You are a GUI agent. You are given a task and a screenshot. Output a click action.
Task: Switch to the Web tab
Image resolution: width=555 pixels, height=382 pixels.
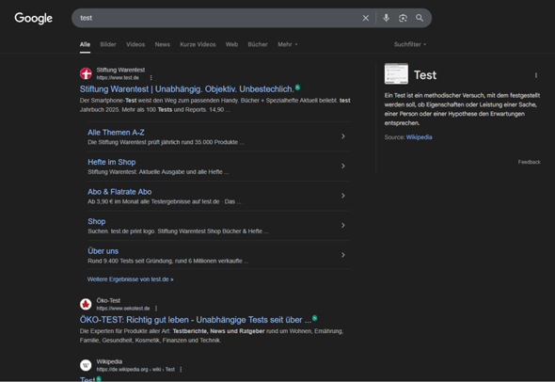tap(231, 44)
